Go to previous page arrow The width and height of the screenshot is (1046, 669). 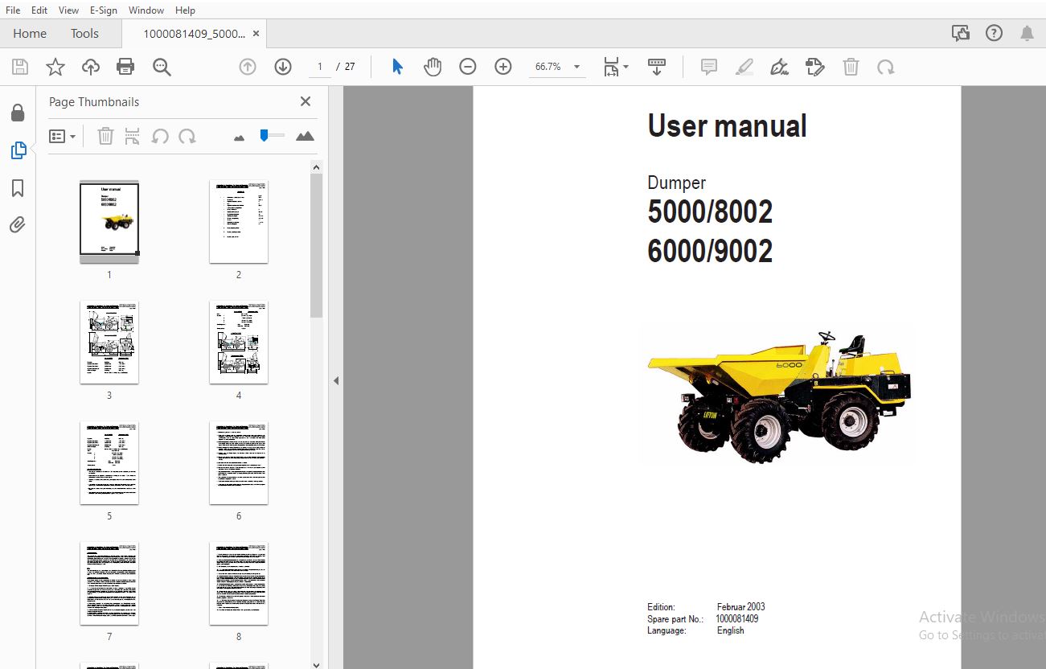pyautogui.click(x=248, y=67)
